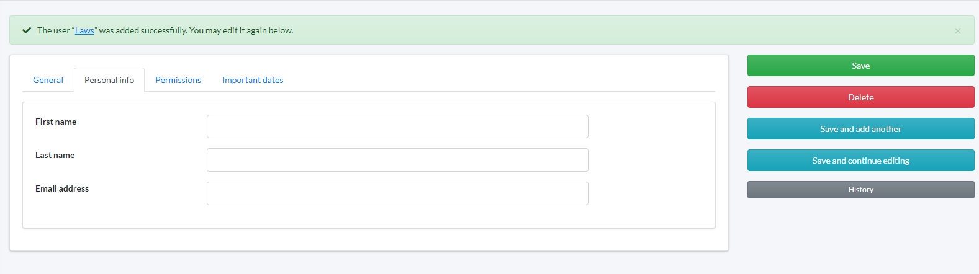Screen dimensions: 979x274
Task: Open the user's History
Action: pos(860,190)
